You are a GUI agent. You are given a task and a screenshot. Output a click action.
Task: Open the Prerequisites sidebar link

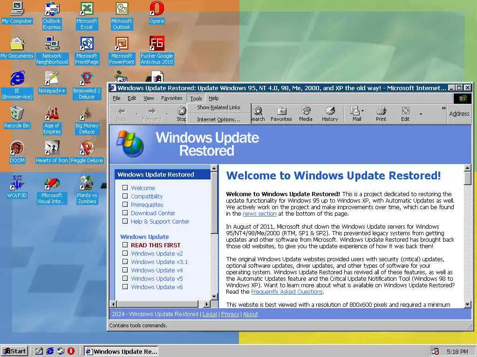147,205
